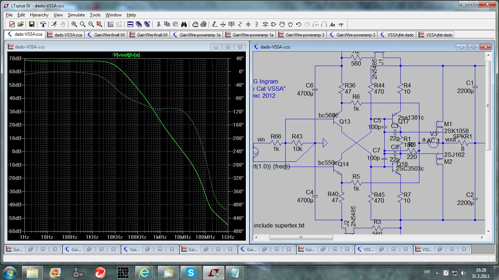Select the Place Diode tool
This screenshot has height=280, width=499.
point(265,24)
